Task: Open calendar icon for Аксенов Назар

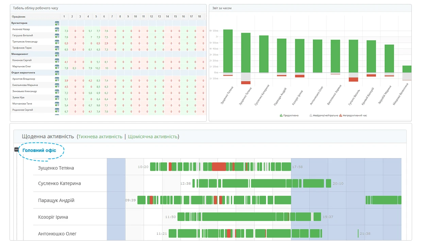Action: [57, 30]
